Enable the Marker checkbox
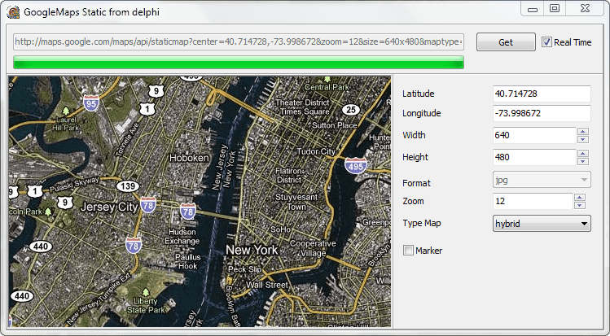The image size is (610, 336). (x=409, y=251)
